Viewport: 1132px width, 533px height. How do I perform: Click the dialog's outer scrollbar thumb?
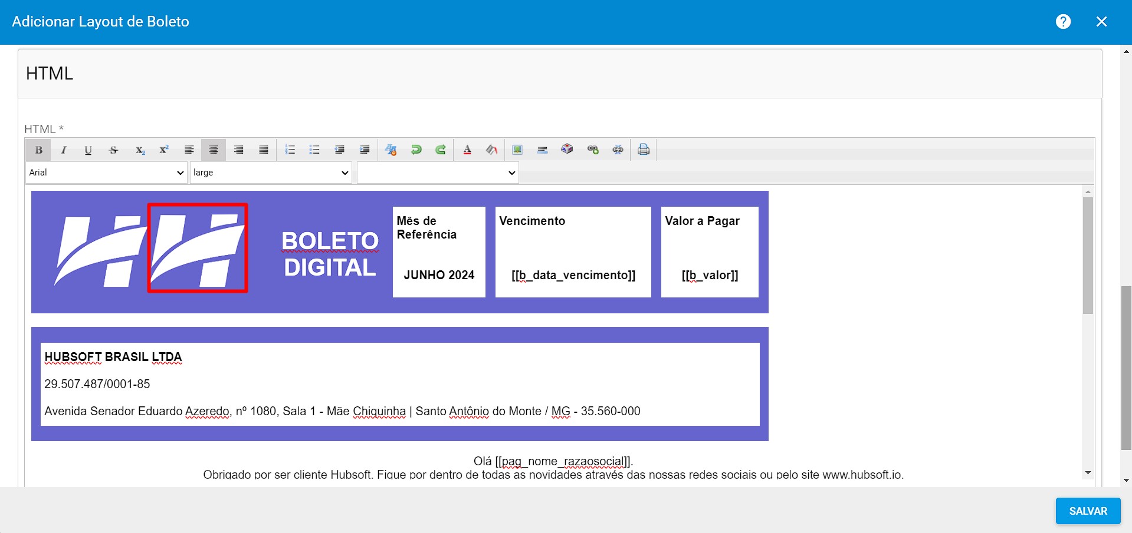1126,368
